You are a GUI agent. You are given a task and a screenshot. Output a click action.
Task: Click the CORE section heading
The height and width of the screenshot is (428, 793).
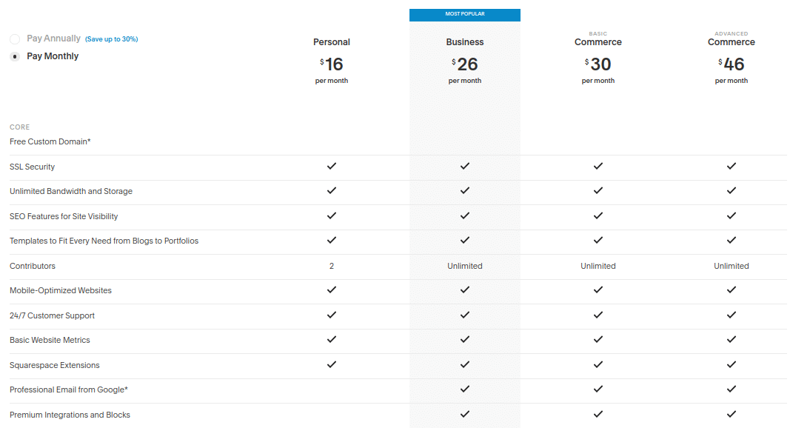click(20, 127)
